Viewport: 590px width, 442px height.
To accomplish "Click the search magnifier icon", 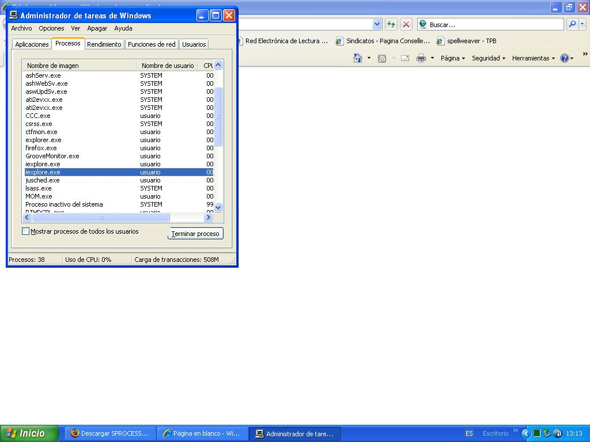I will click(572, 24).
